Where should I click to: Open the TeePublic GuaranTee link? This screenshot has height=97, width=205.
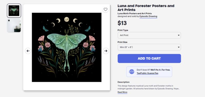click(x=148, y=73)
